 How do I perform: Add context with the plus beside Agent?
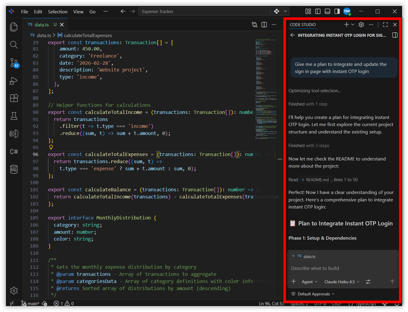[x=294, y=281]
